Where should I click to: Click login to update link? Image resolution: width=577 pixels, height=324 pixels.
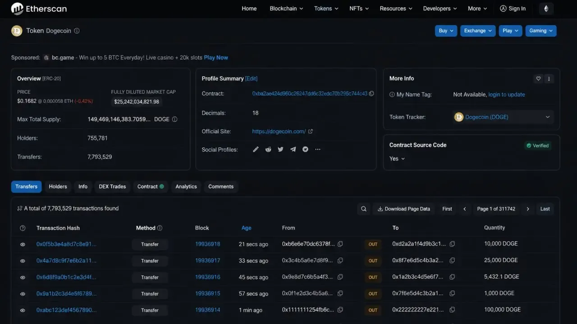(x=507, y=94)
